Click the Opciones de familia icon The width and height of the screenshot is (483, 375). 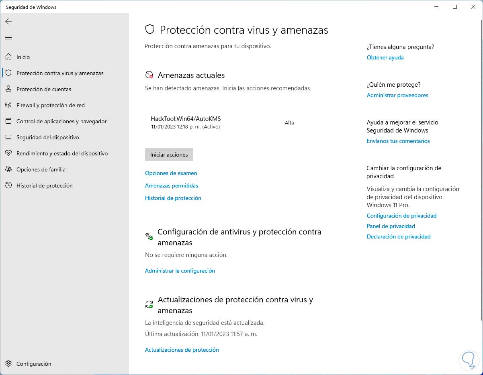[8, 169]
